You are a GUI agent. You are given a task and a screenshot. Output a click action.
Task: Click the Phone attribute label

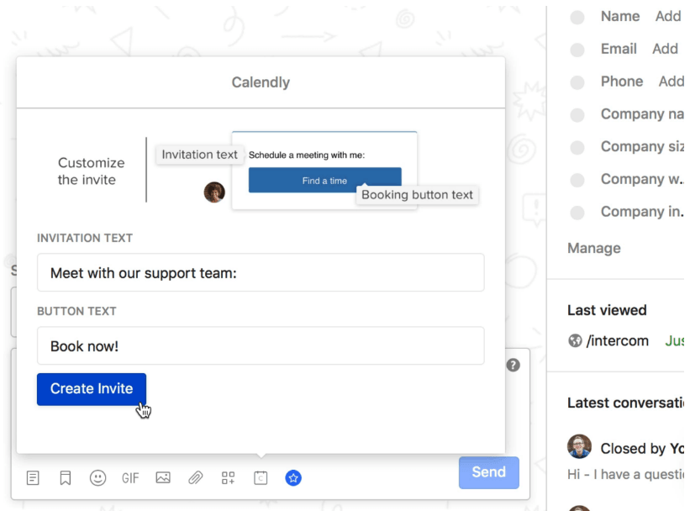pos(622,82)
